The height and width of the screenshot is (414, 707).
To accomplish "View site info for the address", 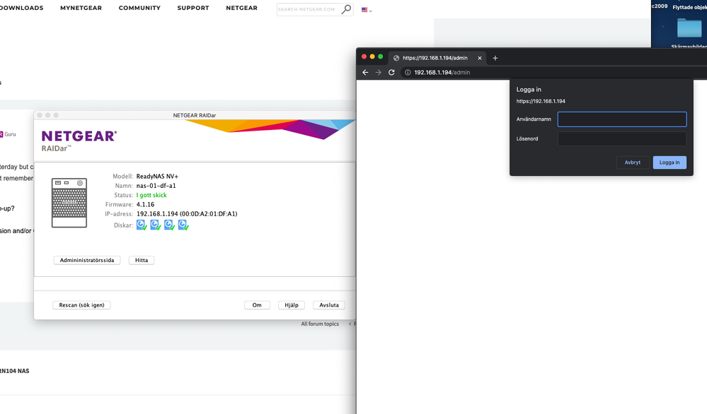I will pos(408,72).
